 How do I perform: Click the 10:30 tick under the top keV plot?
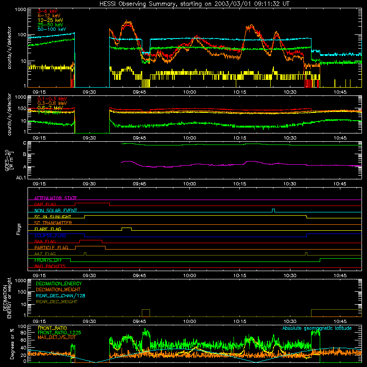coord(290,92)
